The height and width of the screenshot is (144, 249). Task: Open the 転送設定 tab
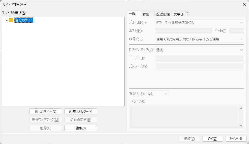pyautogui.click(x=163, y=14)
